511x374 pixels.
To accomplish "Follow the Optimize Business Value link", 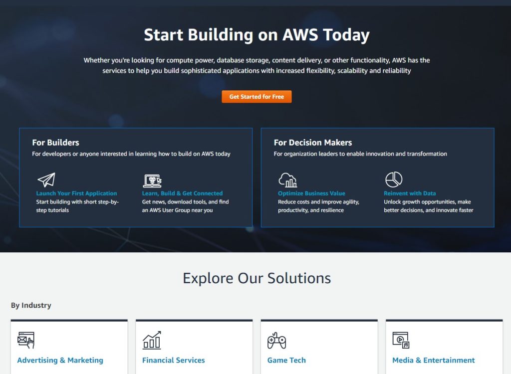I will (311, 193).
